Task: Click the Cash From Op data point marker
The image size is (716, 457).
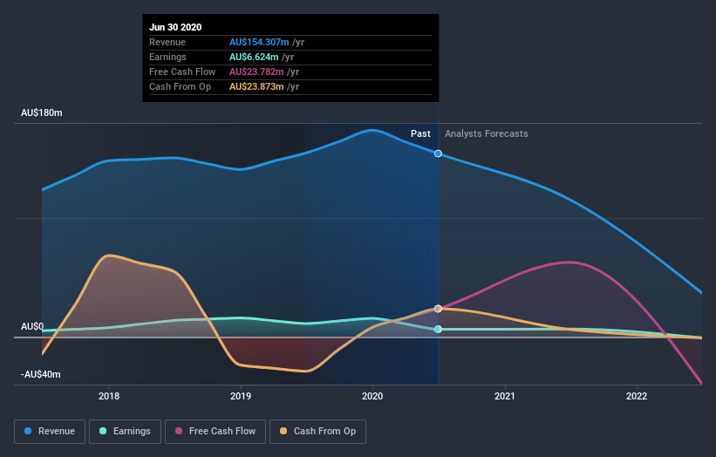Action: coord(438,309)
